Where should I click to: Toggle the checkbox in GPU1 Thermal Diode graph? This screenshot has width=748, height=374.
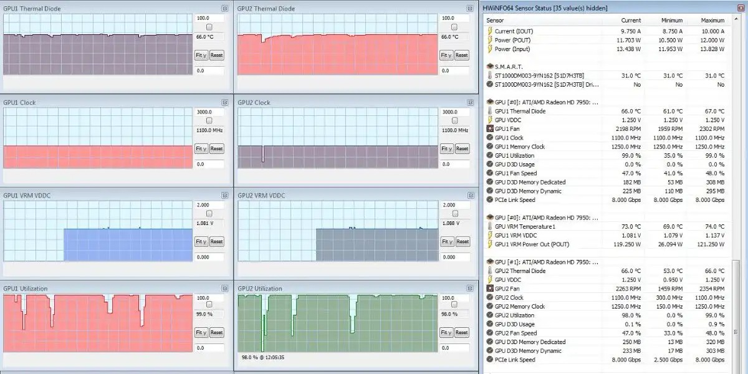click(209, 27)
